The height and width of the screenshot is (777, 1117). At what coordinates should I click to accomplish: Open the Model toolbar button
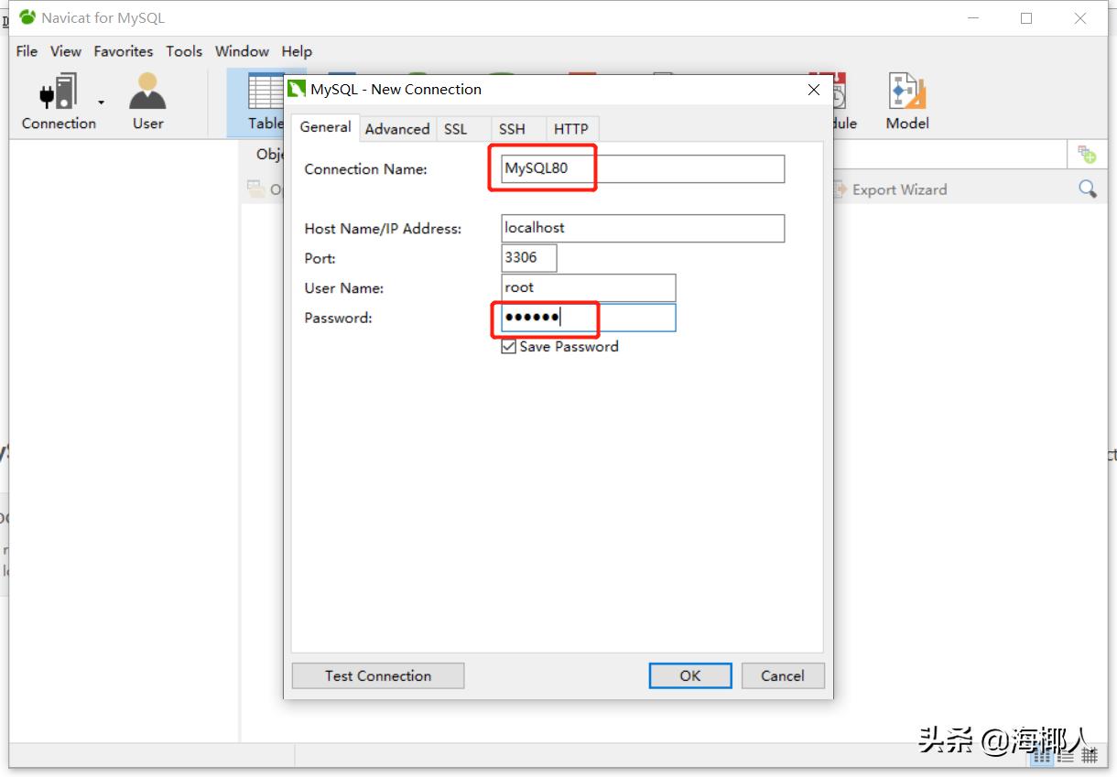coord(907,102)
